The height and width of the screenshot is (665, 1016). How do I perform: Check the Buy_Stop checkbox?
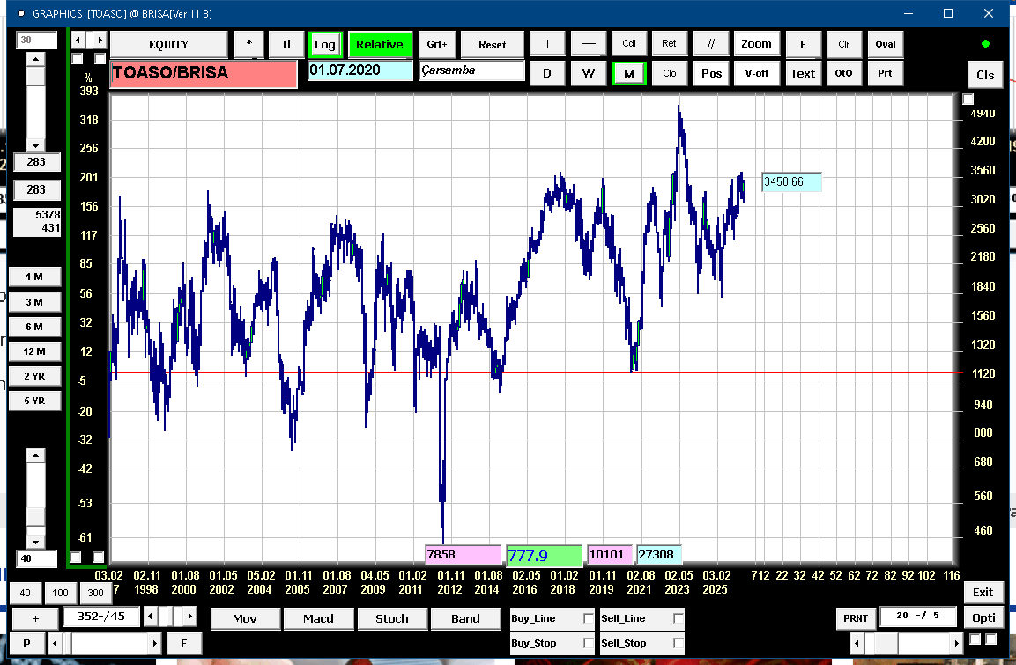pyautogui.click(x=589, y=643)
